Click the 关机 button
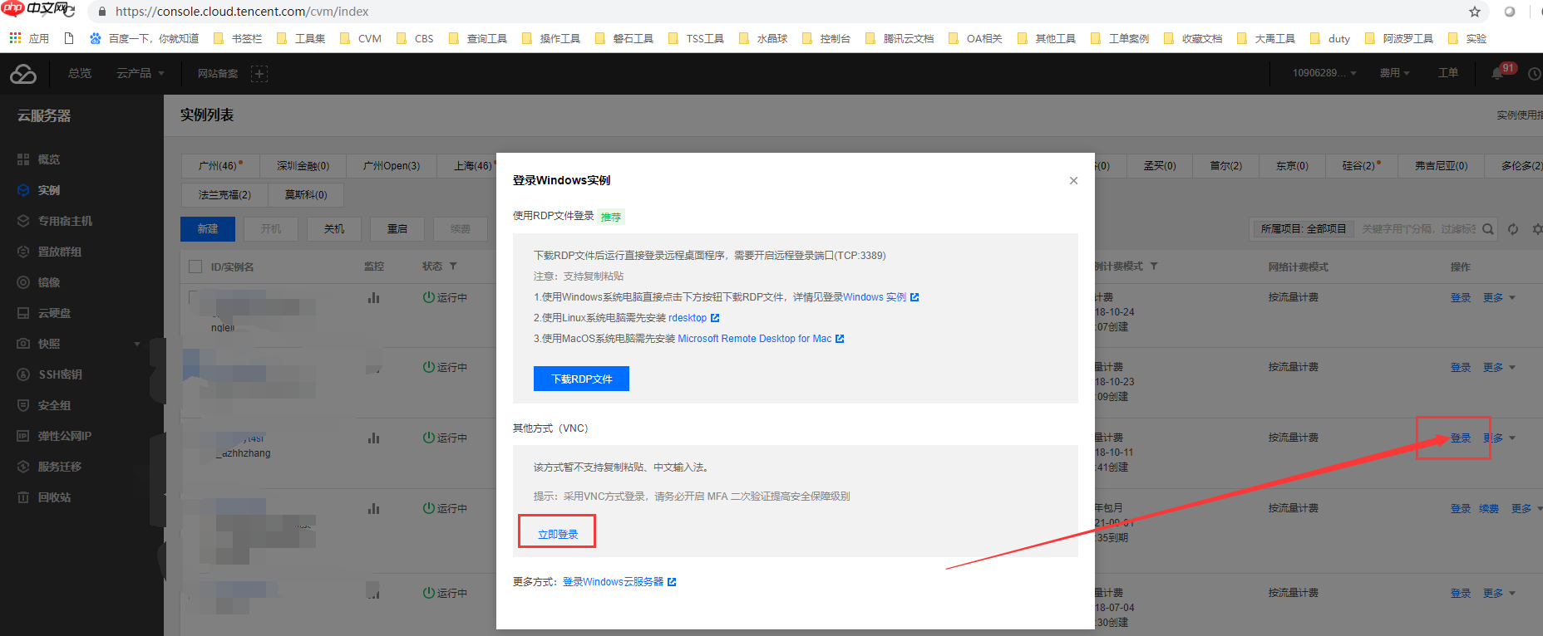This screenshot has width=1543, height=636. coord(334,229)
